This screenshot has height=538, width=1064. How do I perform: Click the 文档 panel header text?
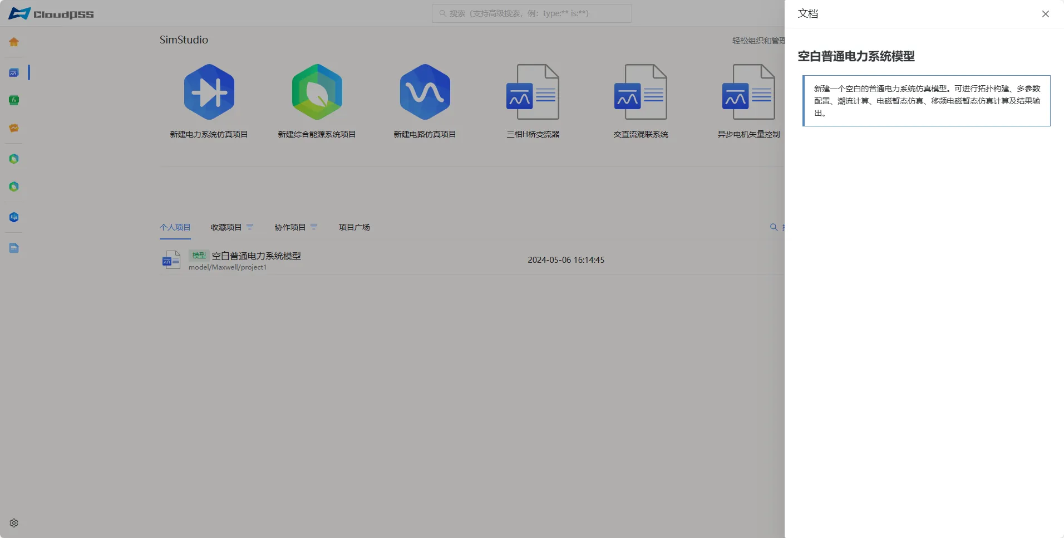tap(808, 14)
